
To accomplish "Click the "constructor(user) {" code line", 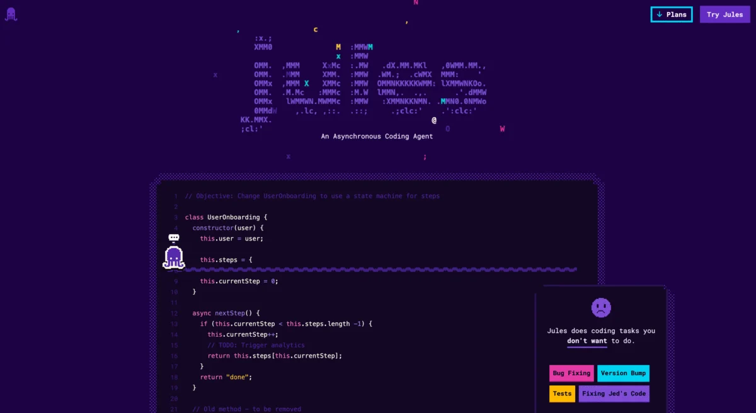I will coord(228,228).
